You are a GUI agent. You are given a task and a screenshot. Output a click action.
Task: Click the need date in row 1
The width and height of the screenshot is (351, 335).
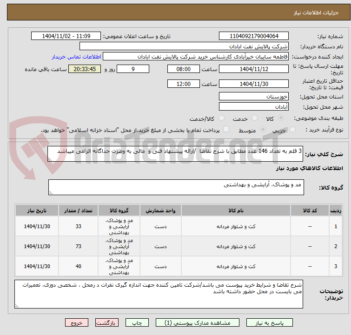(x=37, y=226)
